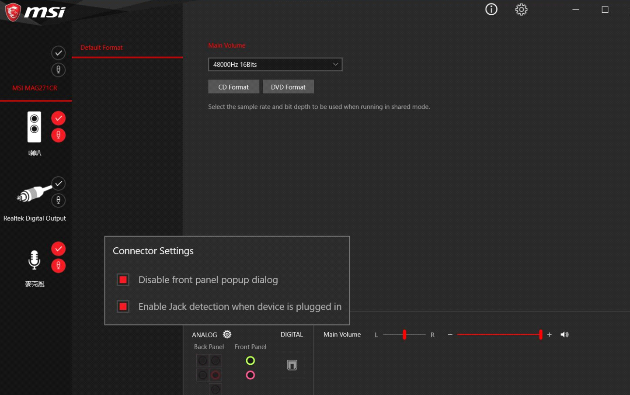Viewport: 630px width, 395px height.
Task: Select the MSI MAG271CR device tab
Action: click(x=35, y=88)
